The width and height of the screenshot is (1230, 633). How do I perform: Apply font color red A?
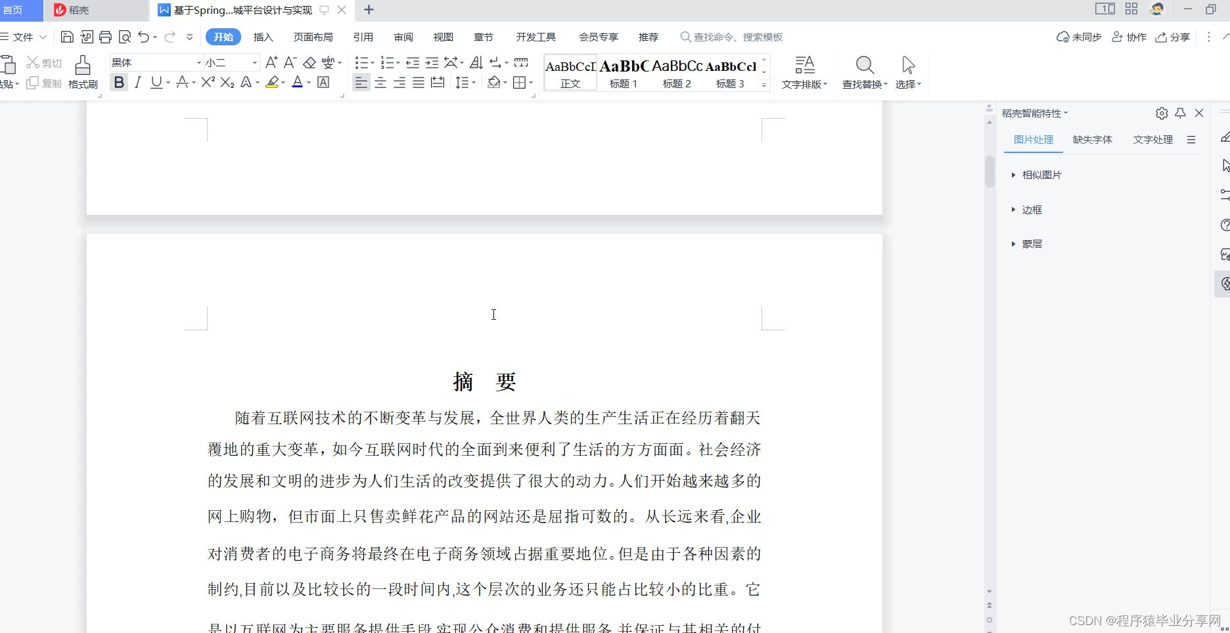pos(297,82)
